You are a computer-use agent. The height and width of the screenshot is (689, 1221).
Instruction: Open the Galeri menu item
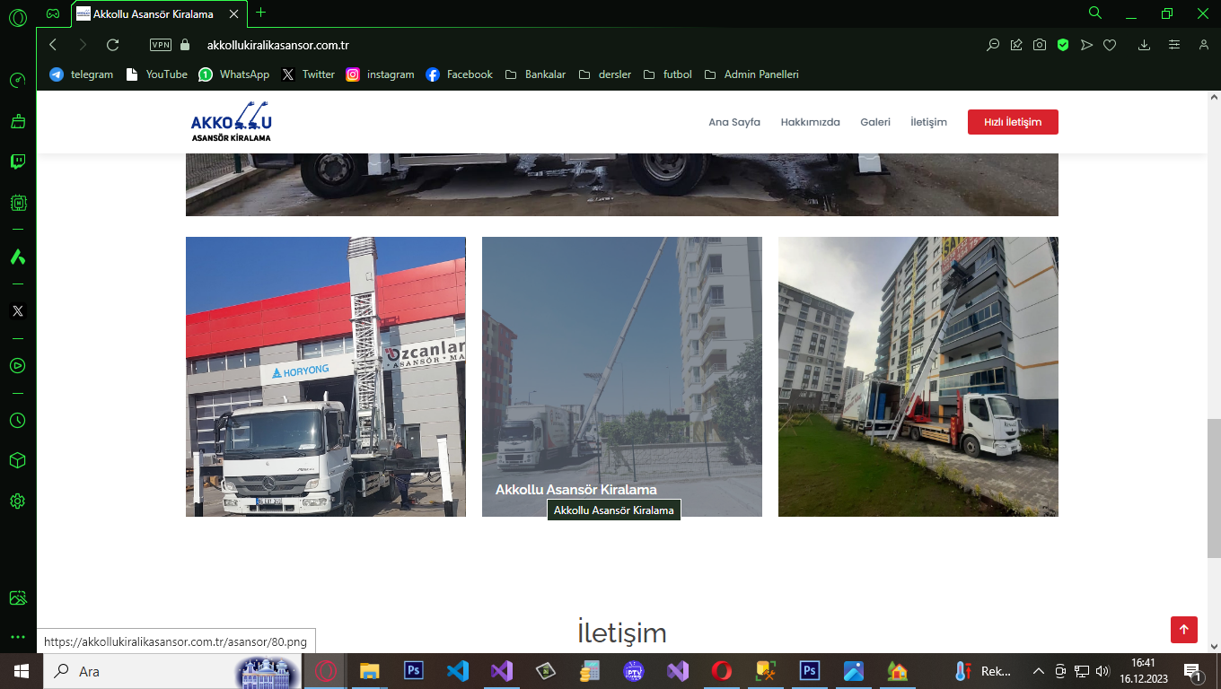click(x=874, y=122)
